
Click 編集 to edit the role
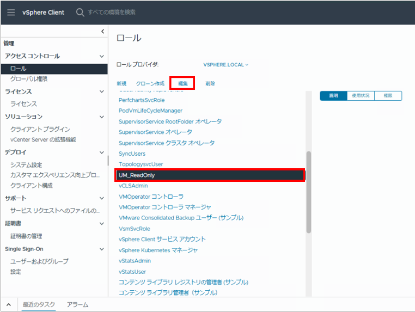(182, 84)
